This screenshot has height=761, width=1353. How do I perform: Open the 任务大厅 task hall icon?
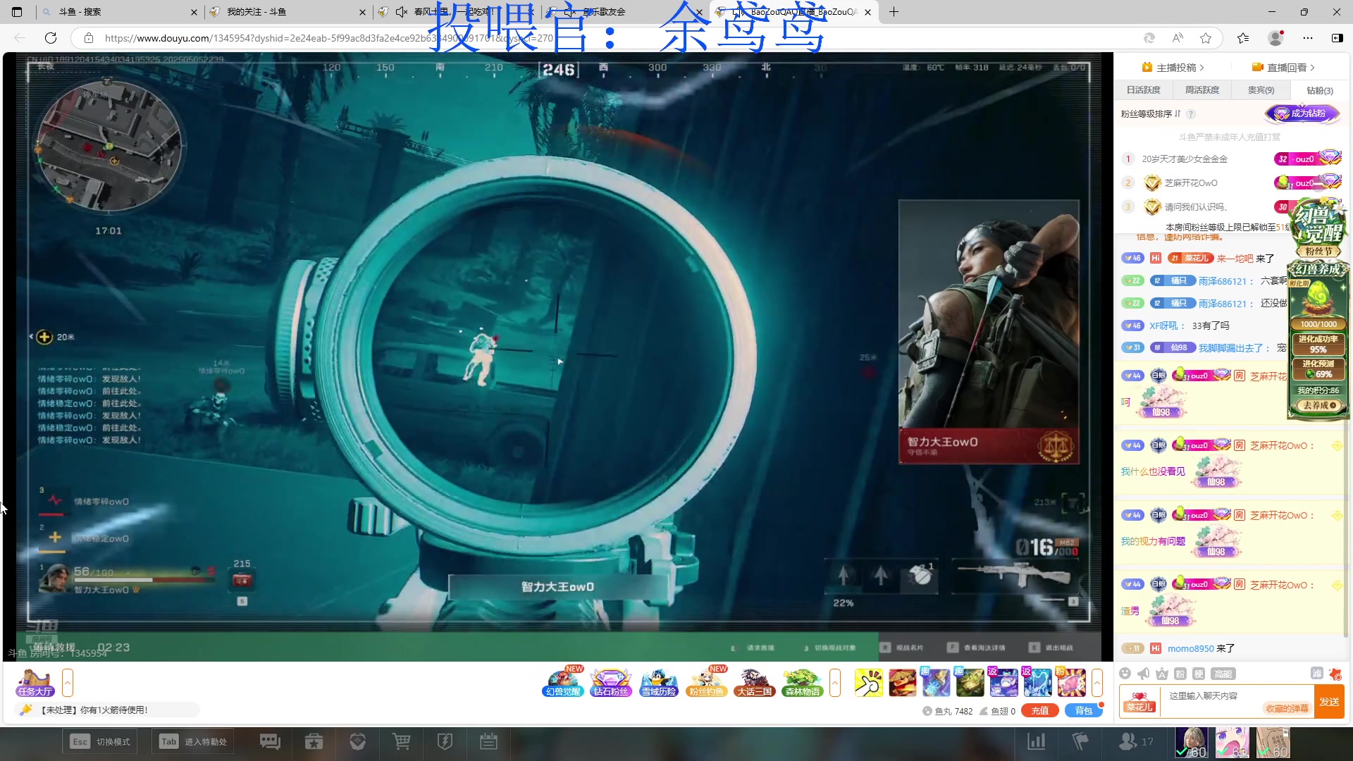(x=35, y=683)
